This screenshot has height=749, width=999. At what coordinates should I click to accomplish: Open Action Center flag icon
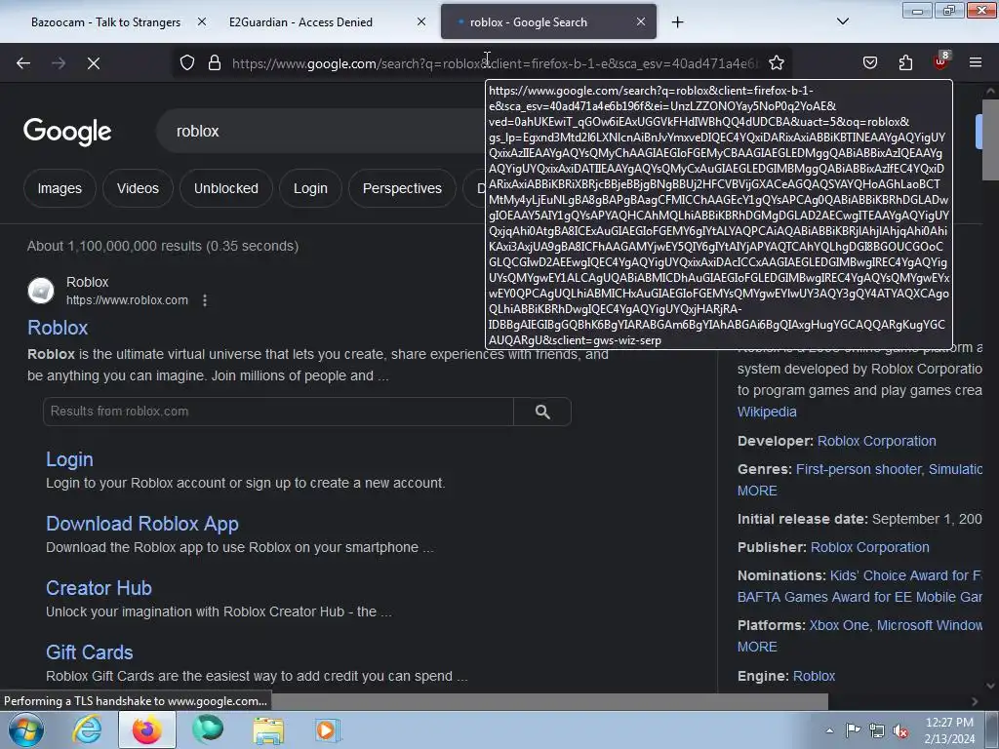coord(853,730)
